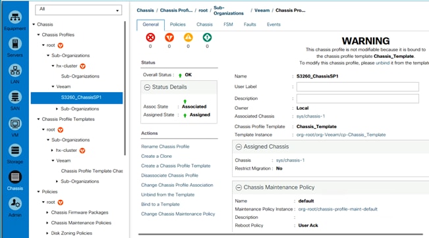429x238 pixels.
Task: Select the VM navigation icon
Action: [15, 124]
